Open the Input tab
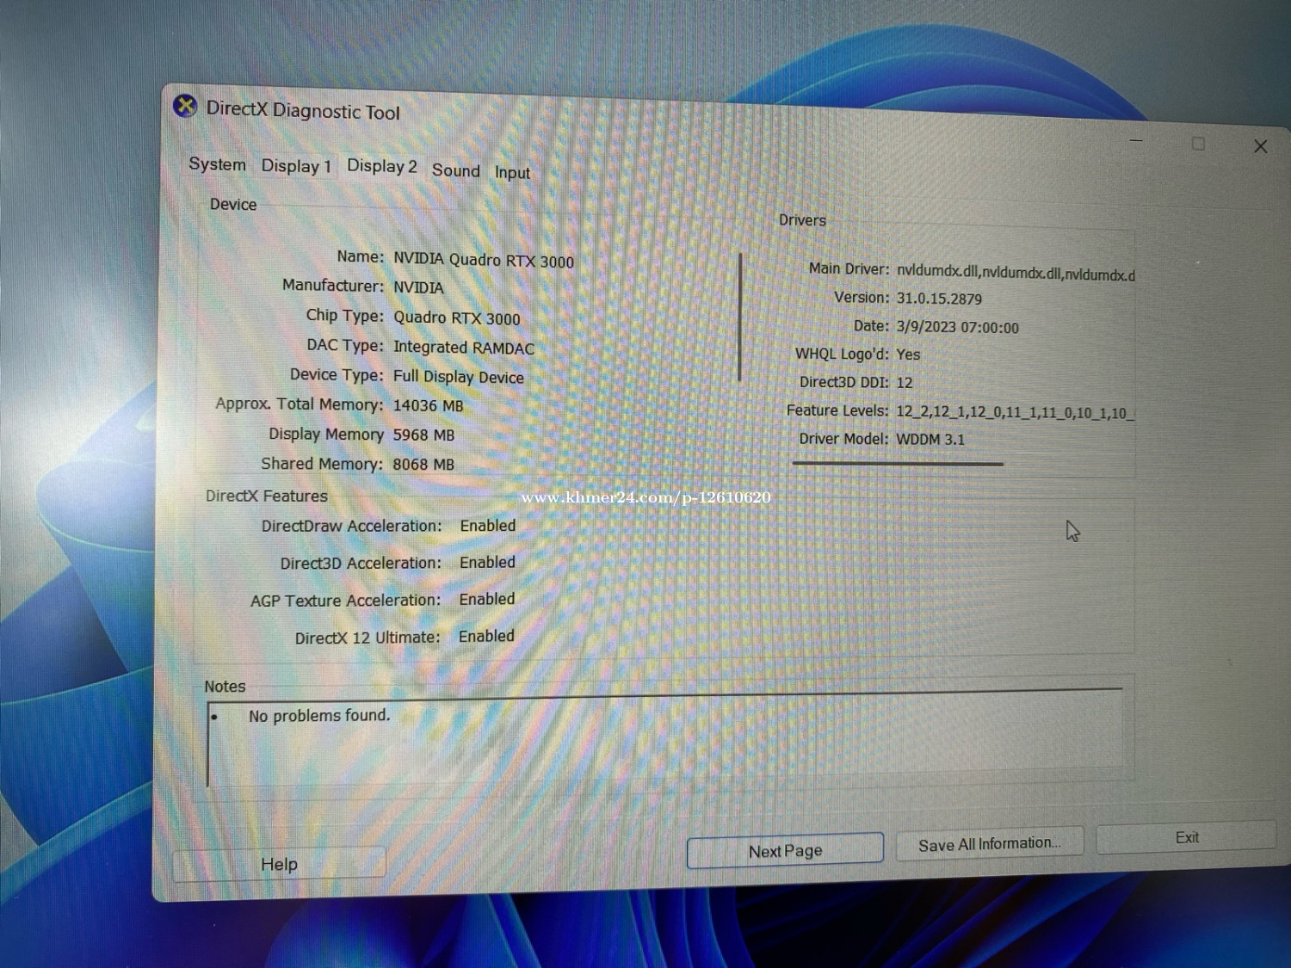The width and height of the screenshot is (1291, 968). tap(512, 173)
